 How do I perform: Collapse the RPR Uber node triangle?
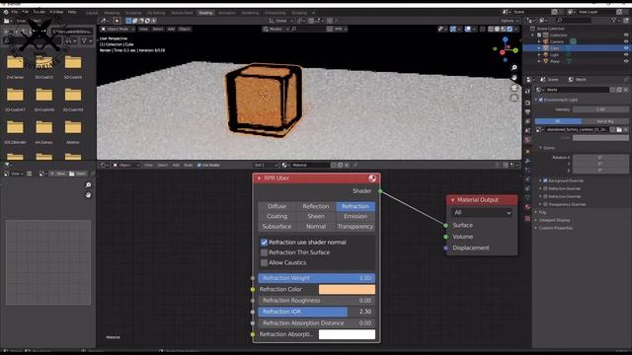259,178
